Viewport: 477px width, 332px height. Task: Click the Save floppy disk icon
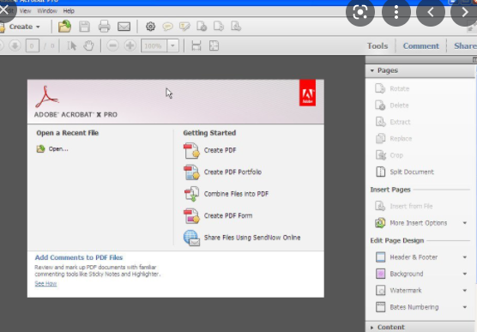pos(84,27)
